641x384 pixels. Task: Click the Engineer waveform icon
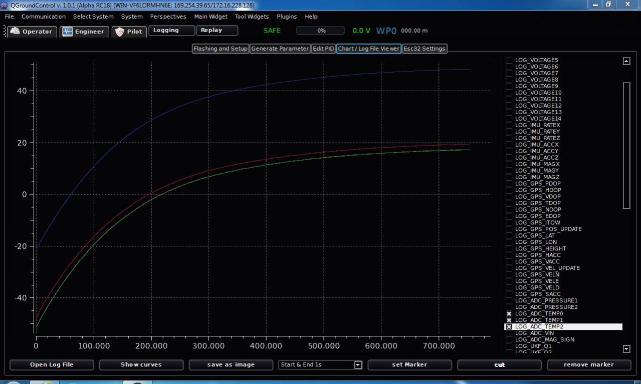(x=68, y=32)
